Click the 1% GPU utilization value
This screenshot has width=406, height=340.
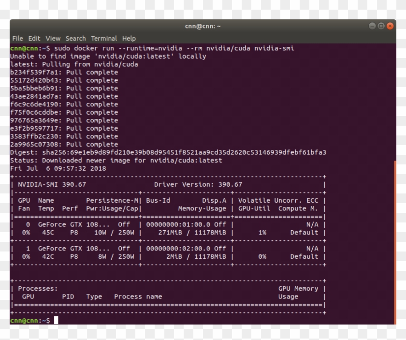(262, 233)
